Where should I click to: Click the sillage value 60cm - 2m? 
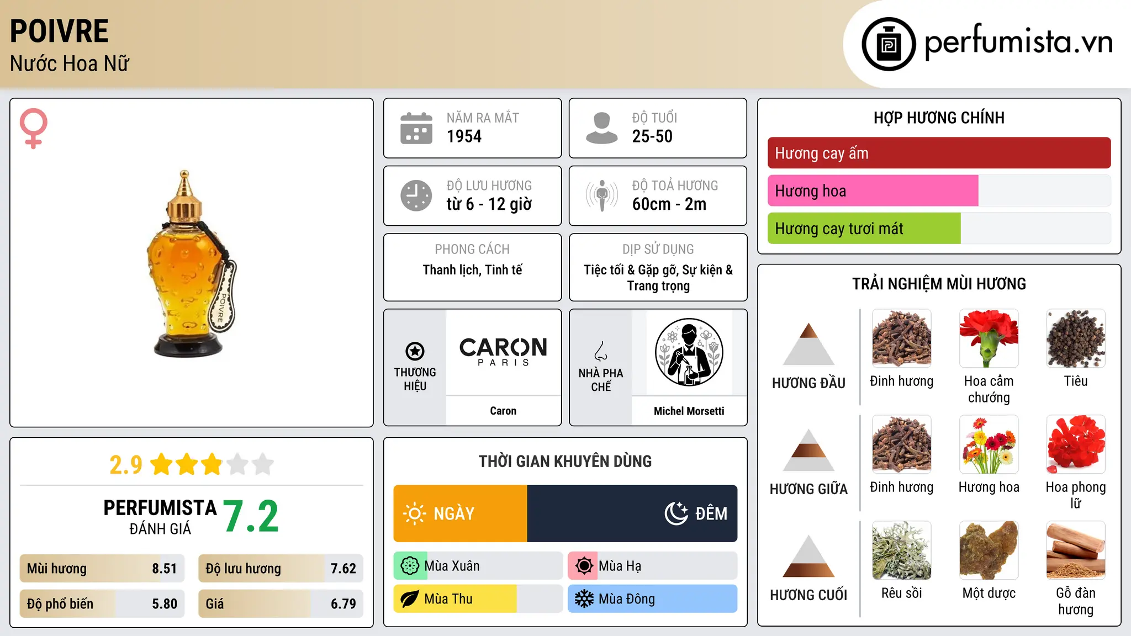[x=669, y=204]
